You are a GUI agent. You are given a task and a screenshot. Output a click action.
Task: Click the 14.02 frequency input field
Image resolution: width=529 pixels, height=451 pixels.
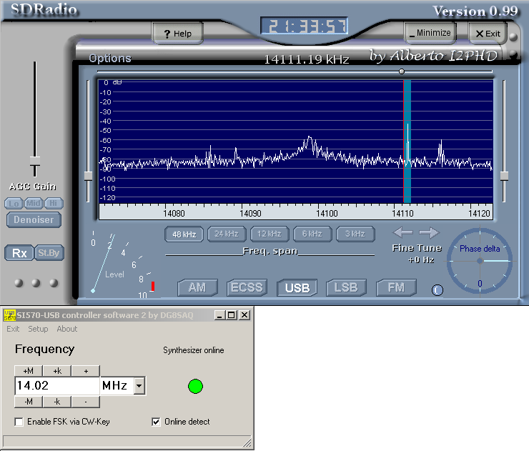coord(57,386)
